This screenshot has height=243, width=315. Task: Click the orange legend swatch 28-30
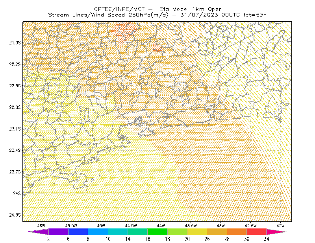click(237, 232)
